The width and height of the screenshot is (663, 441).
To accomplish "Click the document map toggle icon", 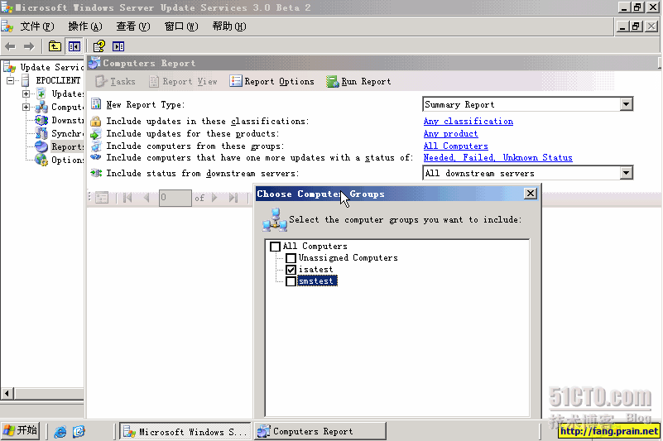I will [102, 198].
